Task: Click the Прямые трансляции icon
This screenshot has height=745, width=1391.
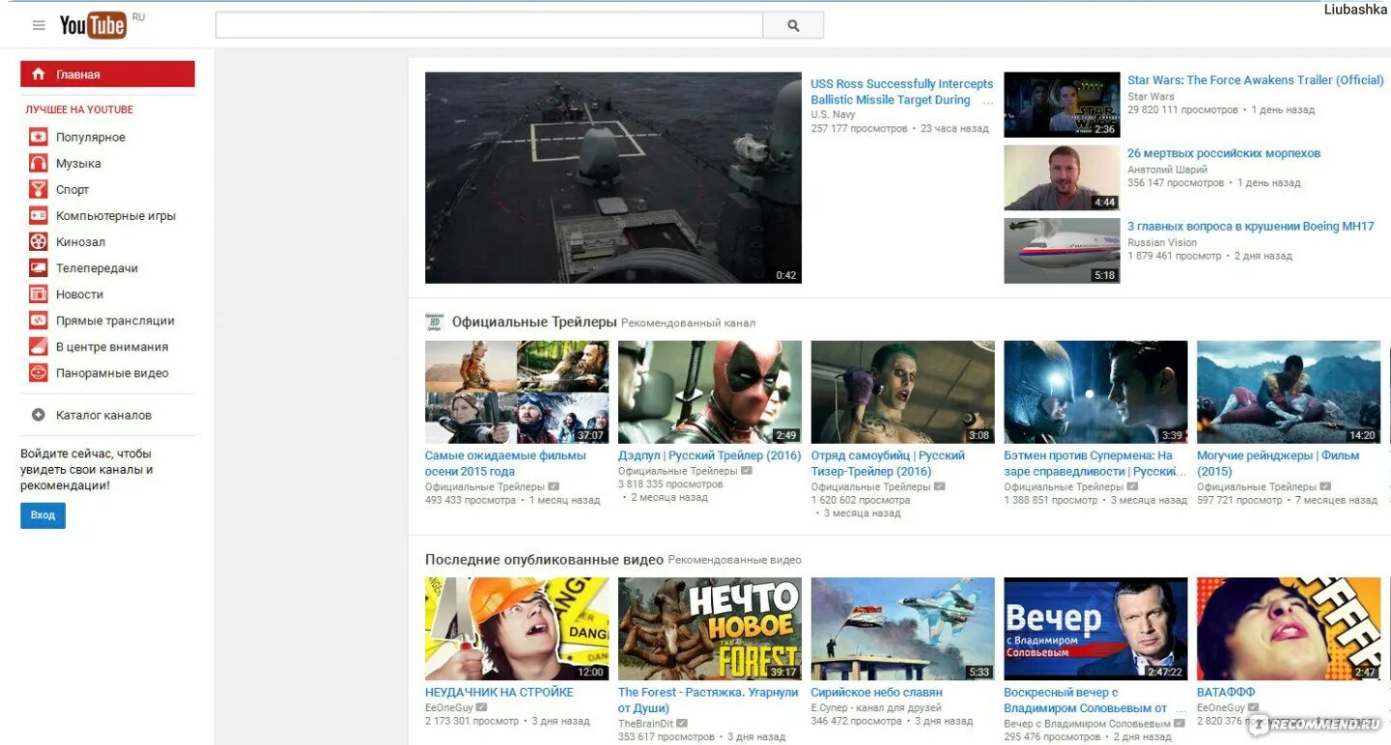Action: (38, 319)
